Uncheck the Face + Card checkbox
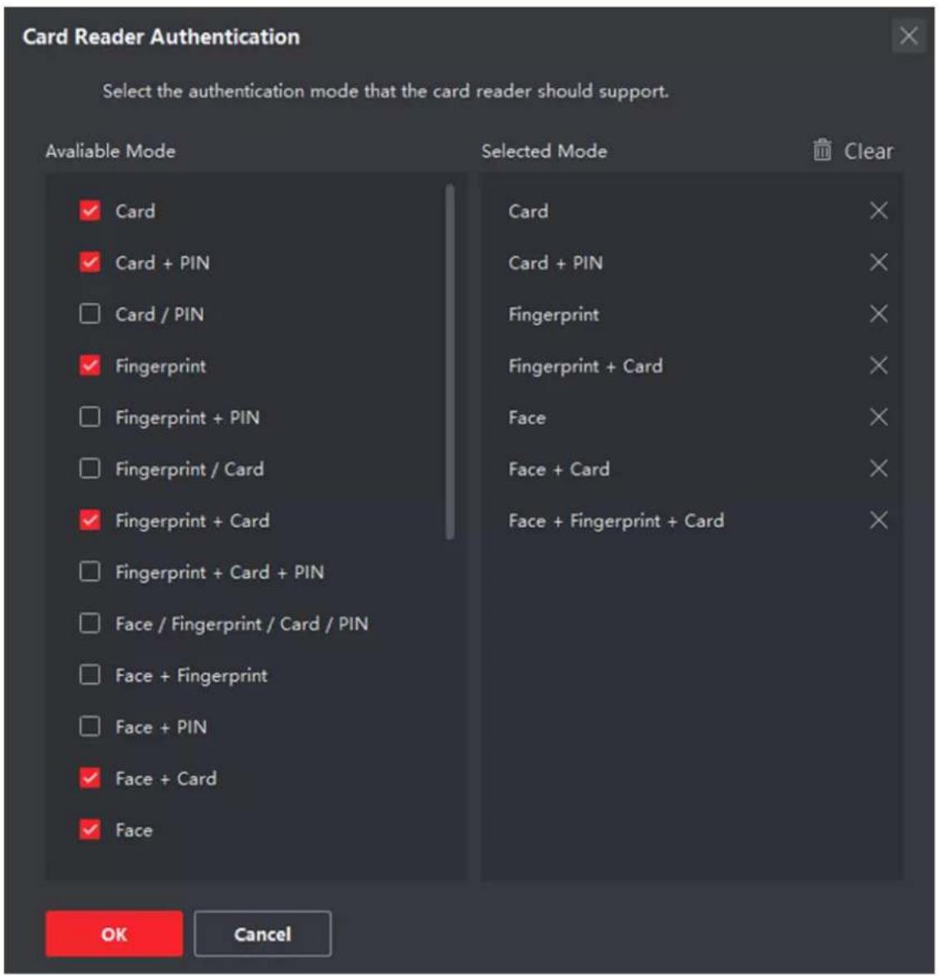 pyautogui.click(x=90, y=778)
